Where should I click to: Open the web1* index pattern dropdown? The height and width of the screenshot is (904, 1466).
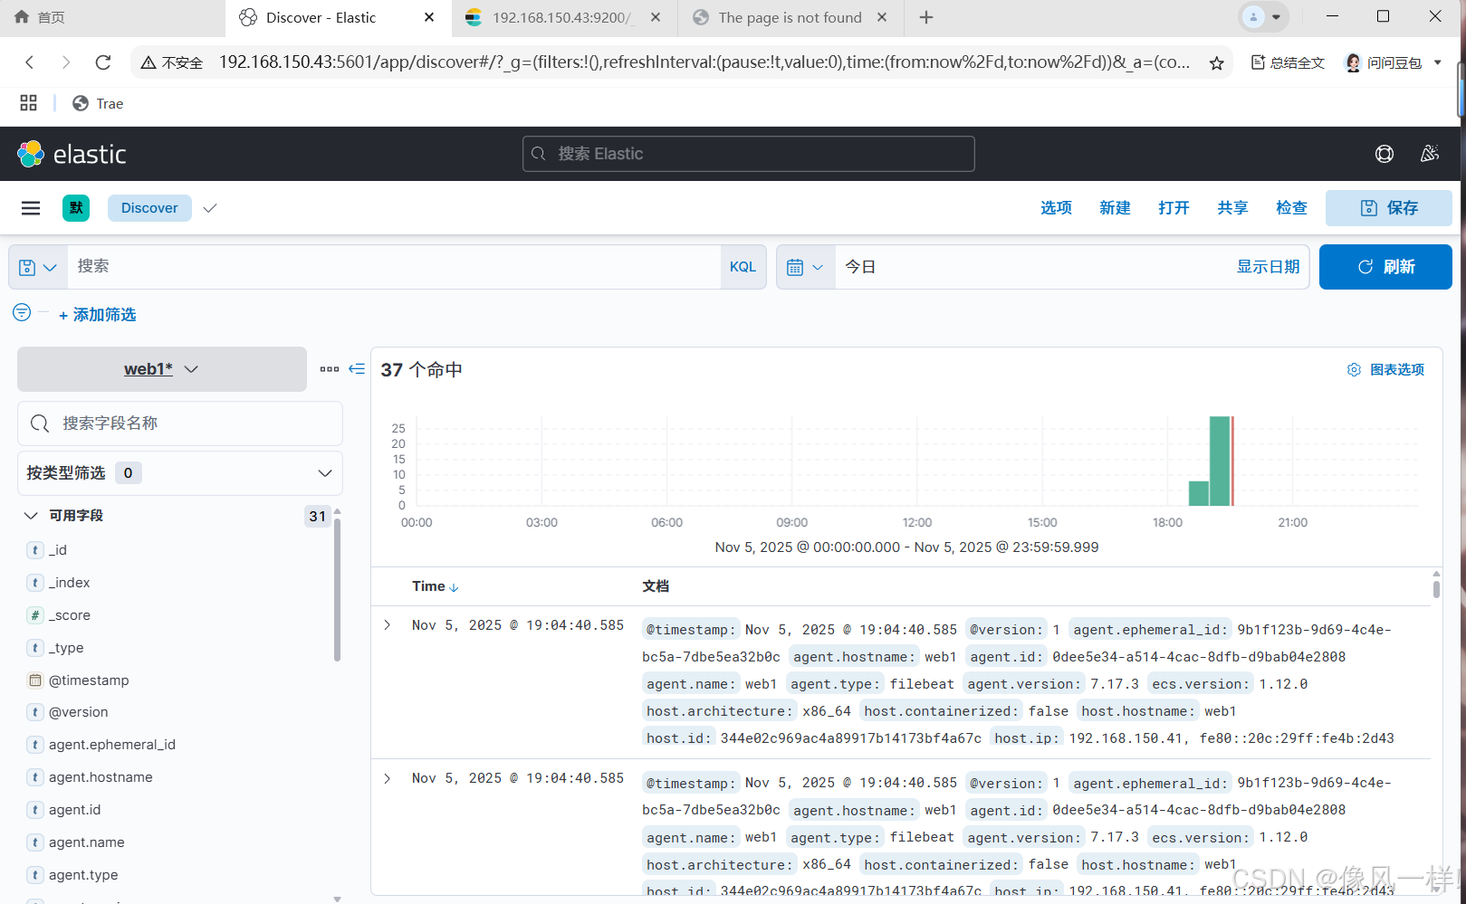coord(162,369)
